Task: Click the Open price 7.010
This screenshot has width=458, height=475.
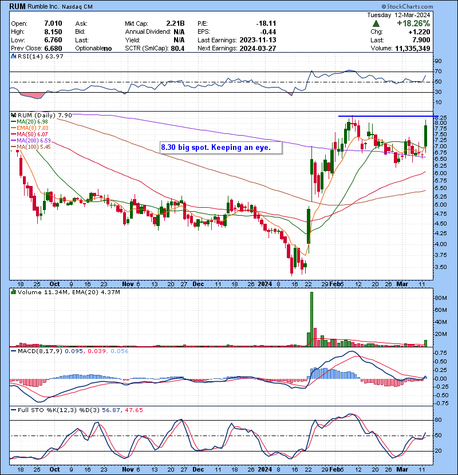Action: tap(53, 23)
